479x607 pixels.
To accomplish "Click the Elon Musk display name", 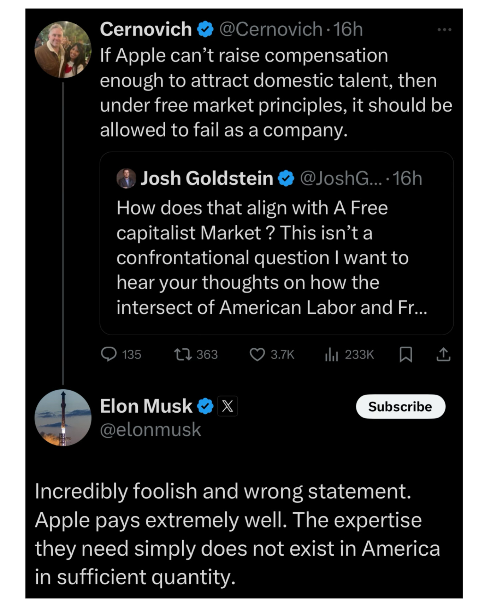I will coord(146,406).
